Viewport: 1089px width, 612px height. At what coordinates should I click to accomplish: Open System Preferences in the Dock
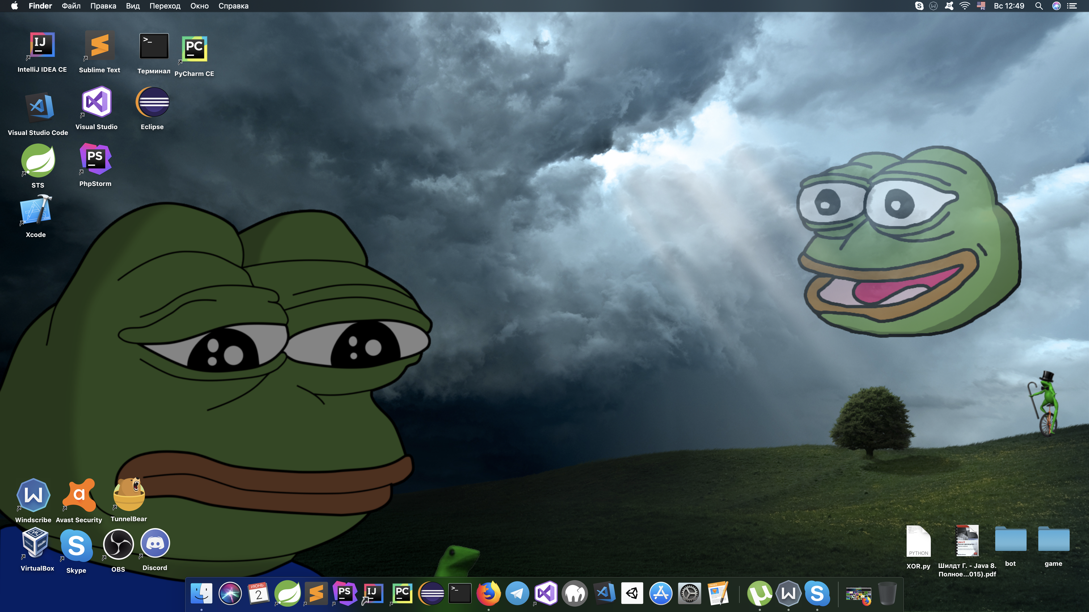point(689,593)
